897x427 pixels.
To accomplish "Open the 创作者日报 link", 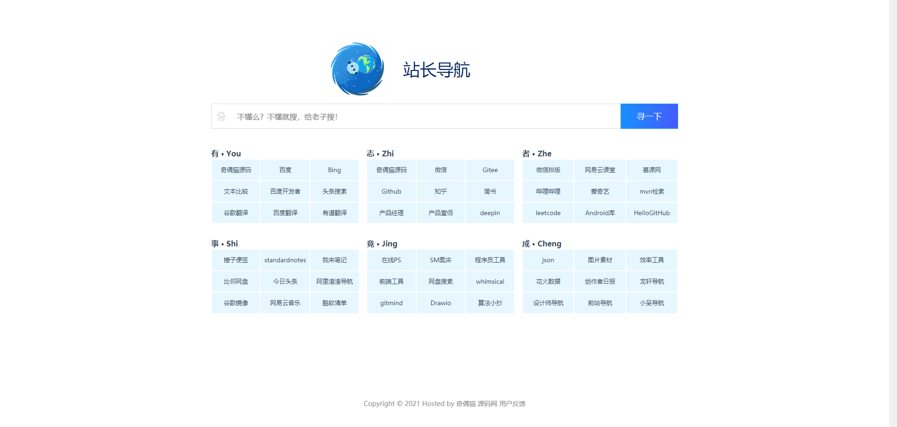I will 600,281.
